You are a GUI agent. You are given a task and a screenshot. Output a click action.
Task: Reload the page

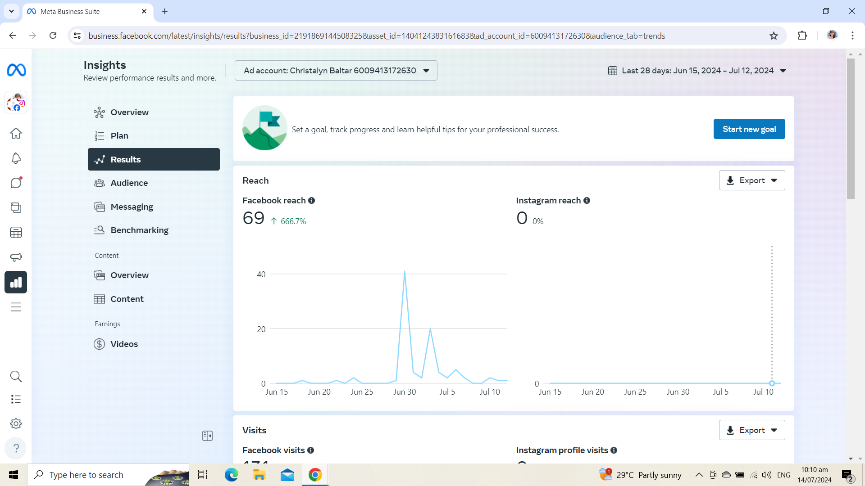point(53,36)
